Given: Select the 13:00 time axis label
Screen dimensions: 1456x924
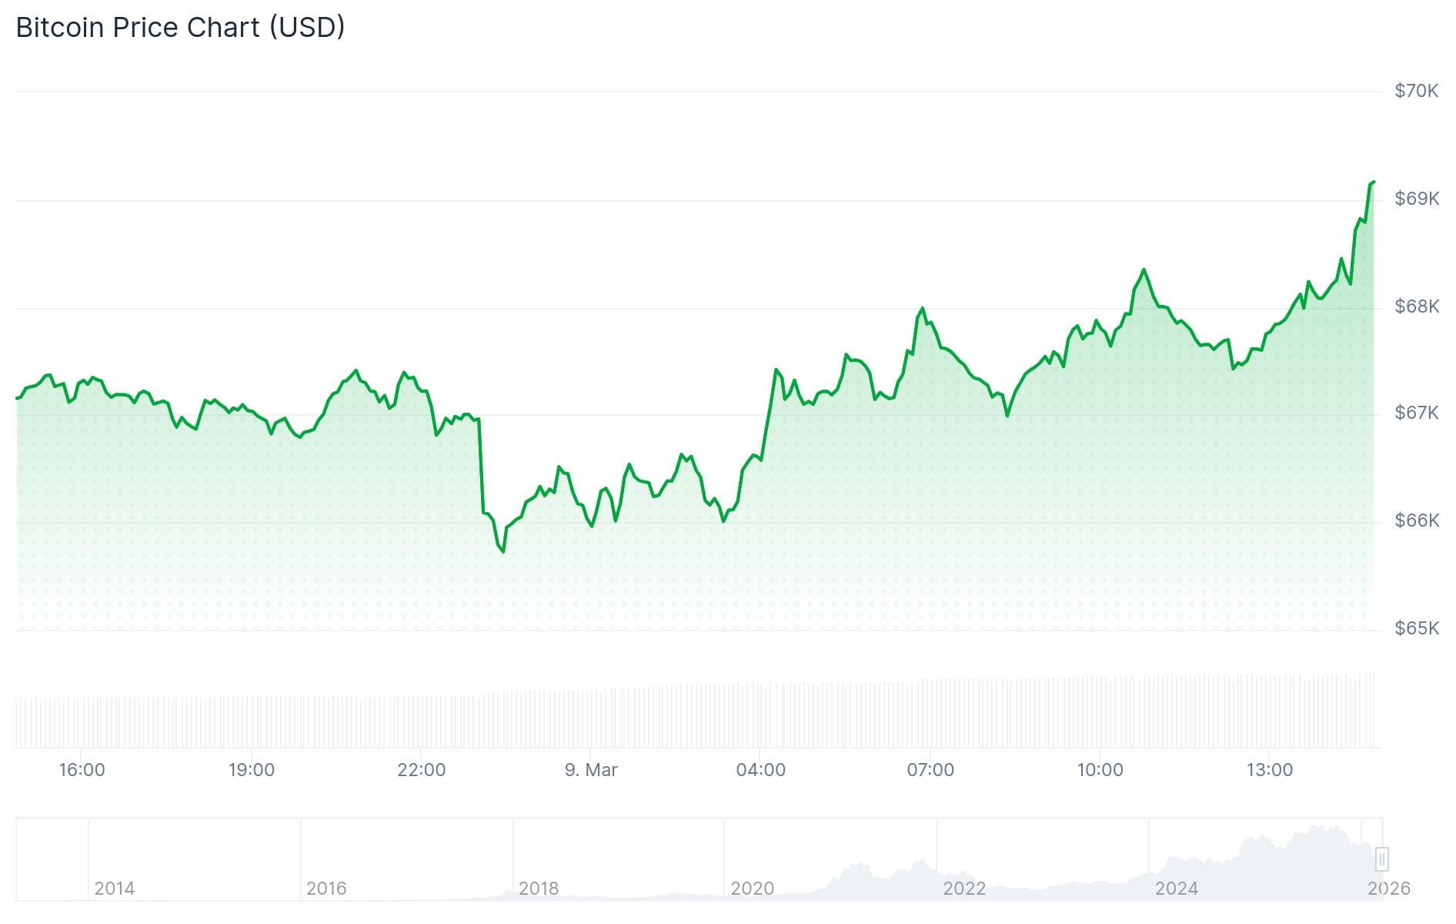Looking at the screenshot, I should pos(1270,770).
